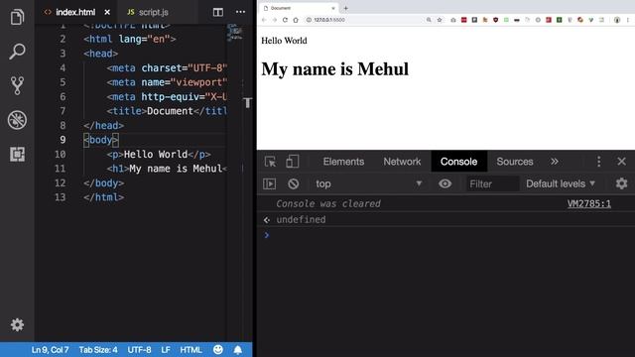Viewport: 635px width, 357px height.
Task: Close the index.html editor tab
Action: click(107, 13)
